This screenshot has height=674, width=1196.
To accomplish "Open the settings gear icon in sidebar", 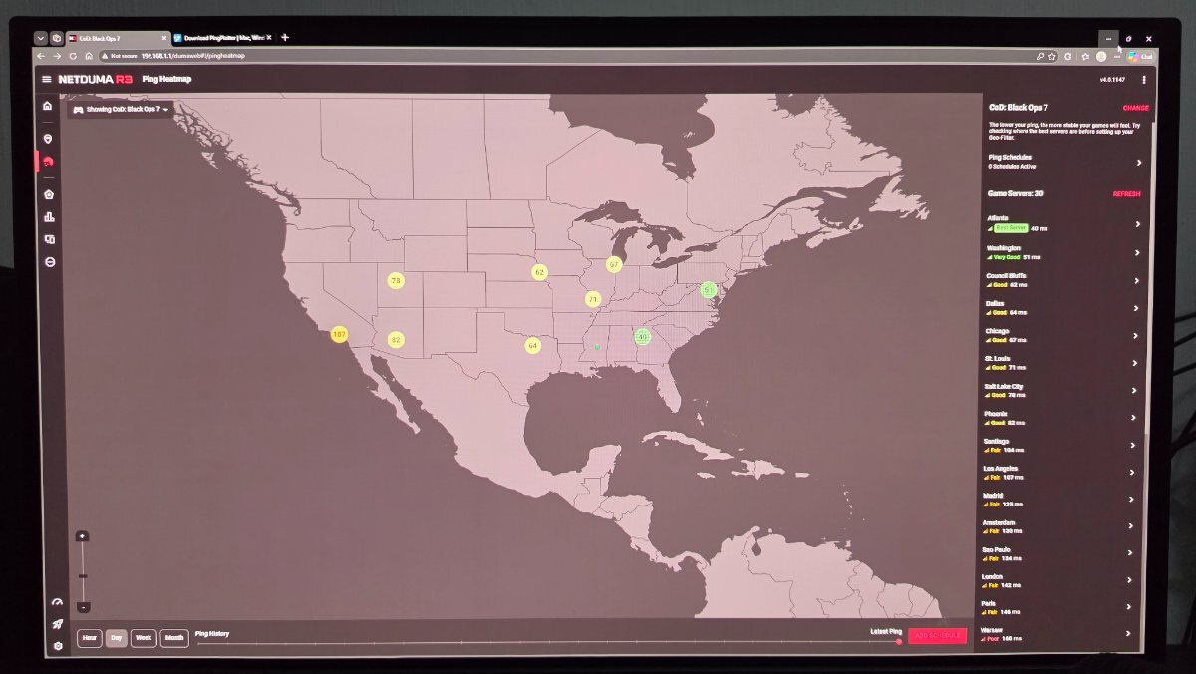I will click(x=58, y=646).
